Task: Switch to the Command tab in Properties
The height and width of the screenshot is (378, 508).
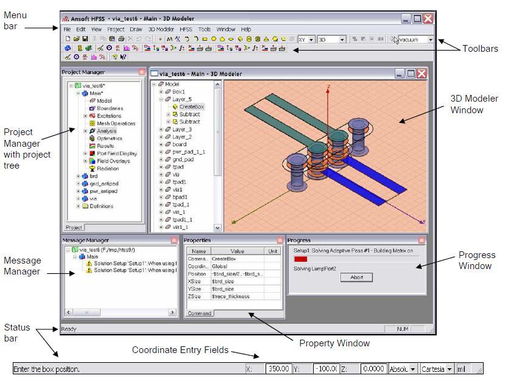Action: coord(200,313)
